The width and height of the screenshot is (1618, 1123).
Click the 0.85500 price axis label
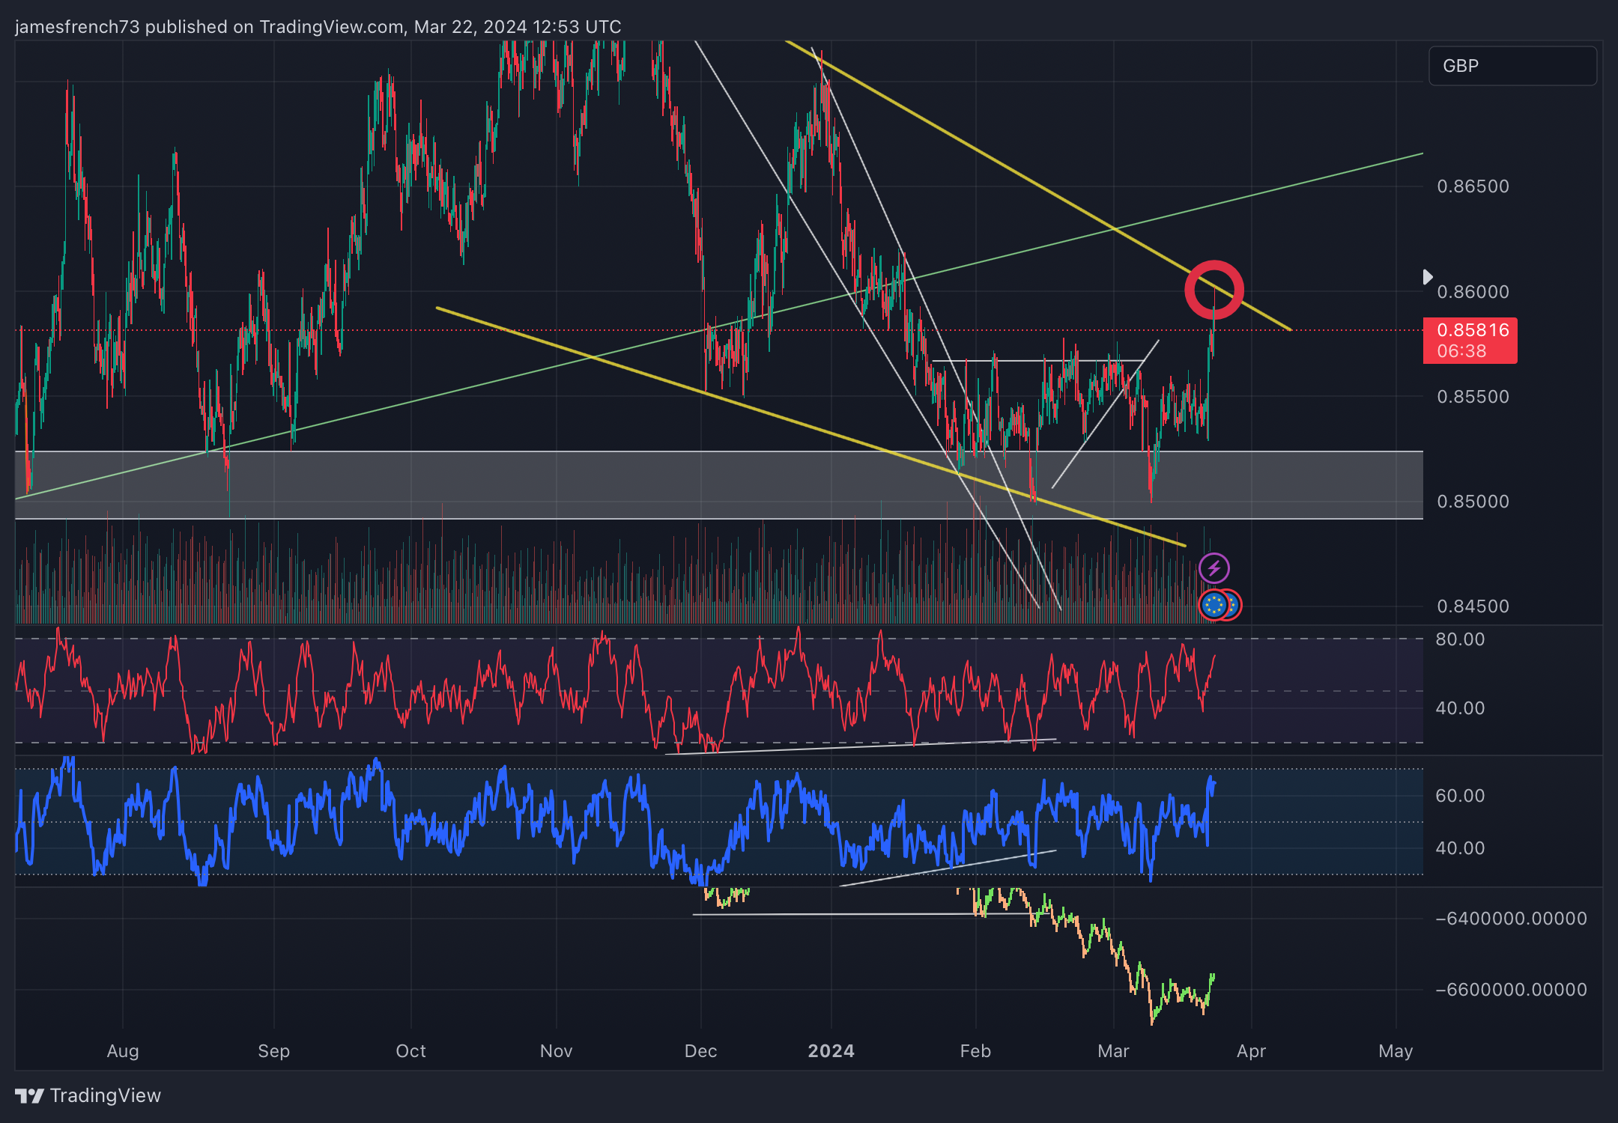click(1473, 397)
